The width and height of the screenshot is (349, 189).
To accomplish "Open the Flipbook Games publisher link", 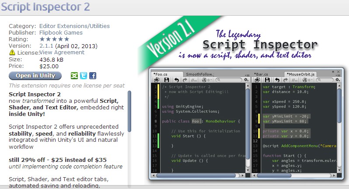I will (61, 32).
